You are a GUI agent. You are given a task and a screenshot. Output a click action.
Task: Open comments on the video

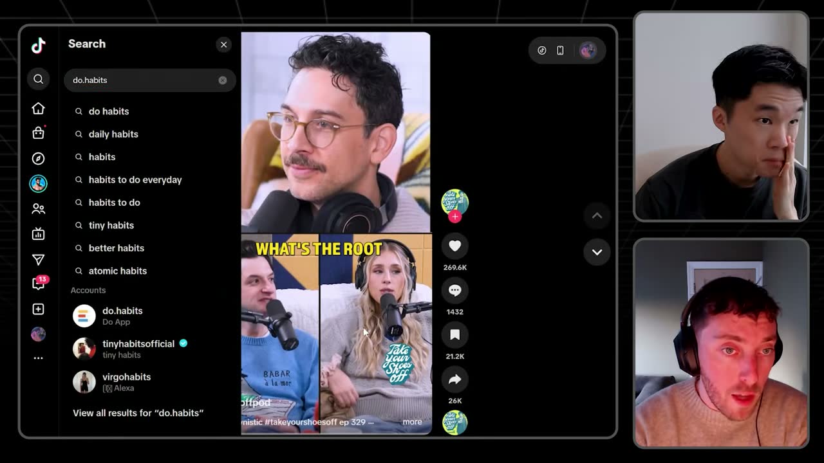pos(454,290)
